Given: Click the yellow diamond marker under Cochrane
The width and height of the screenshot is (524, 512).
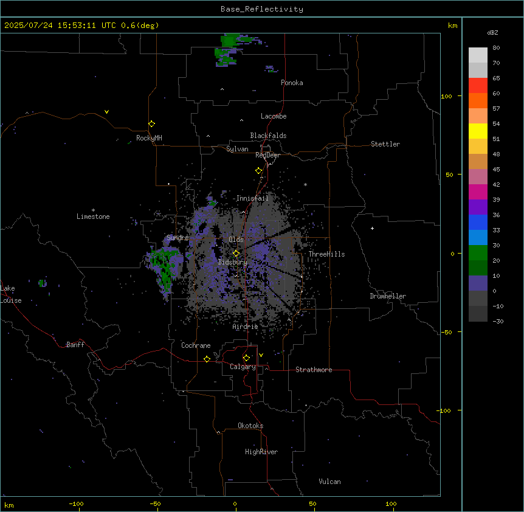Looking at the screenshot, I should click(207, 359).
